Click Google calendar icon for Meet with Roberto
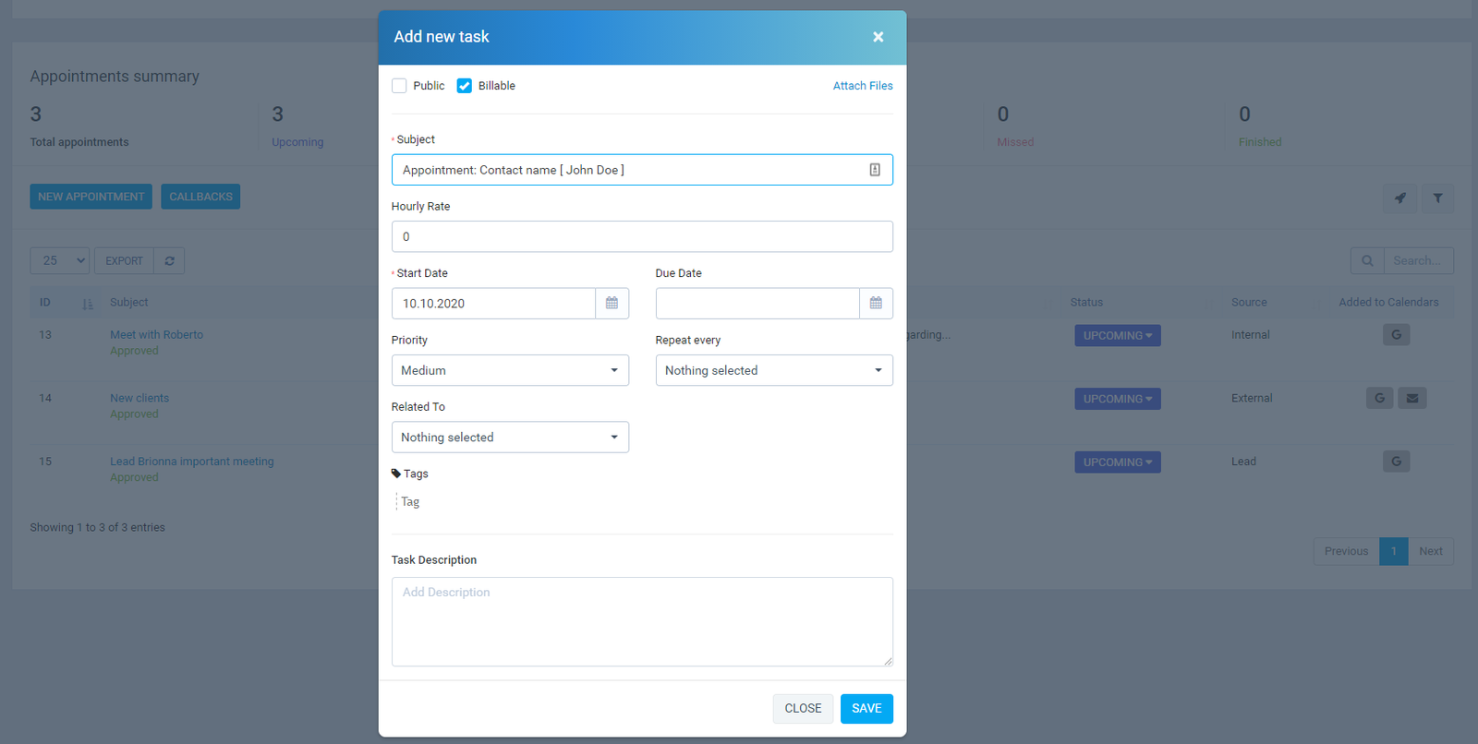 1396,335
